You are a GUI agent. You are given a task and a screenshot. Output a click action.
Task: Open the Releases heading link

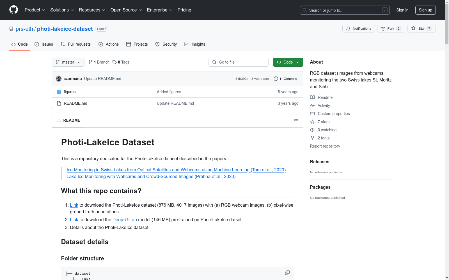pyautogui.click(x=320, y=162)
